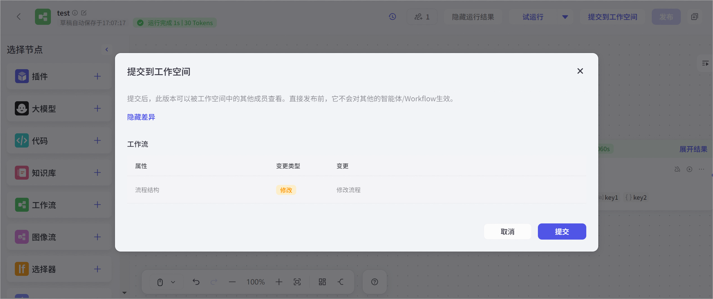Click the 修改 change type tag
The width and height of the screenshot is (713, 299).
(286, 190)
